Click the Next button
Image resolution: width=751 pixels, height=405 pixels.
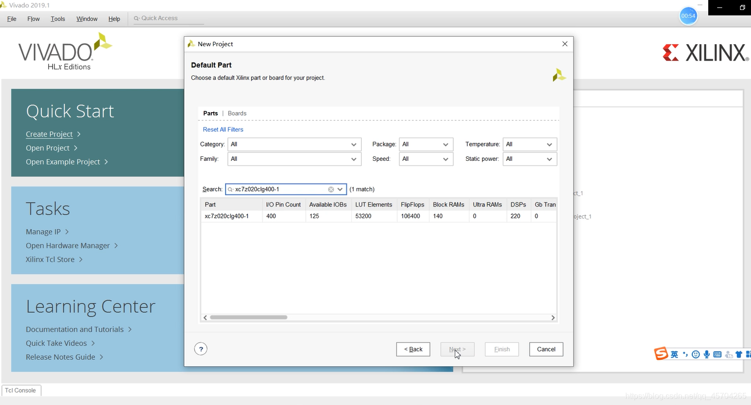(457, 349)
